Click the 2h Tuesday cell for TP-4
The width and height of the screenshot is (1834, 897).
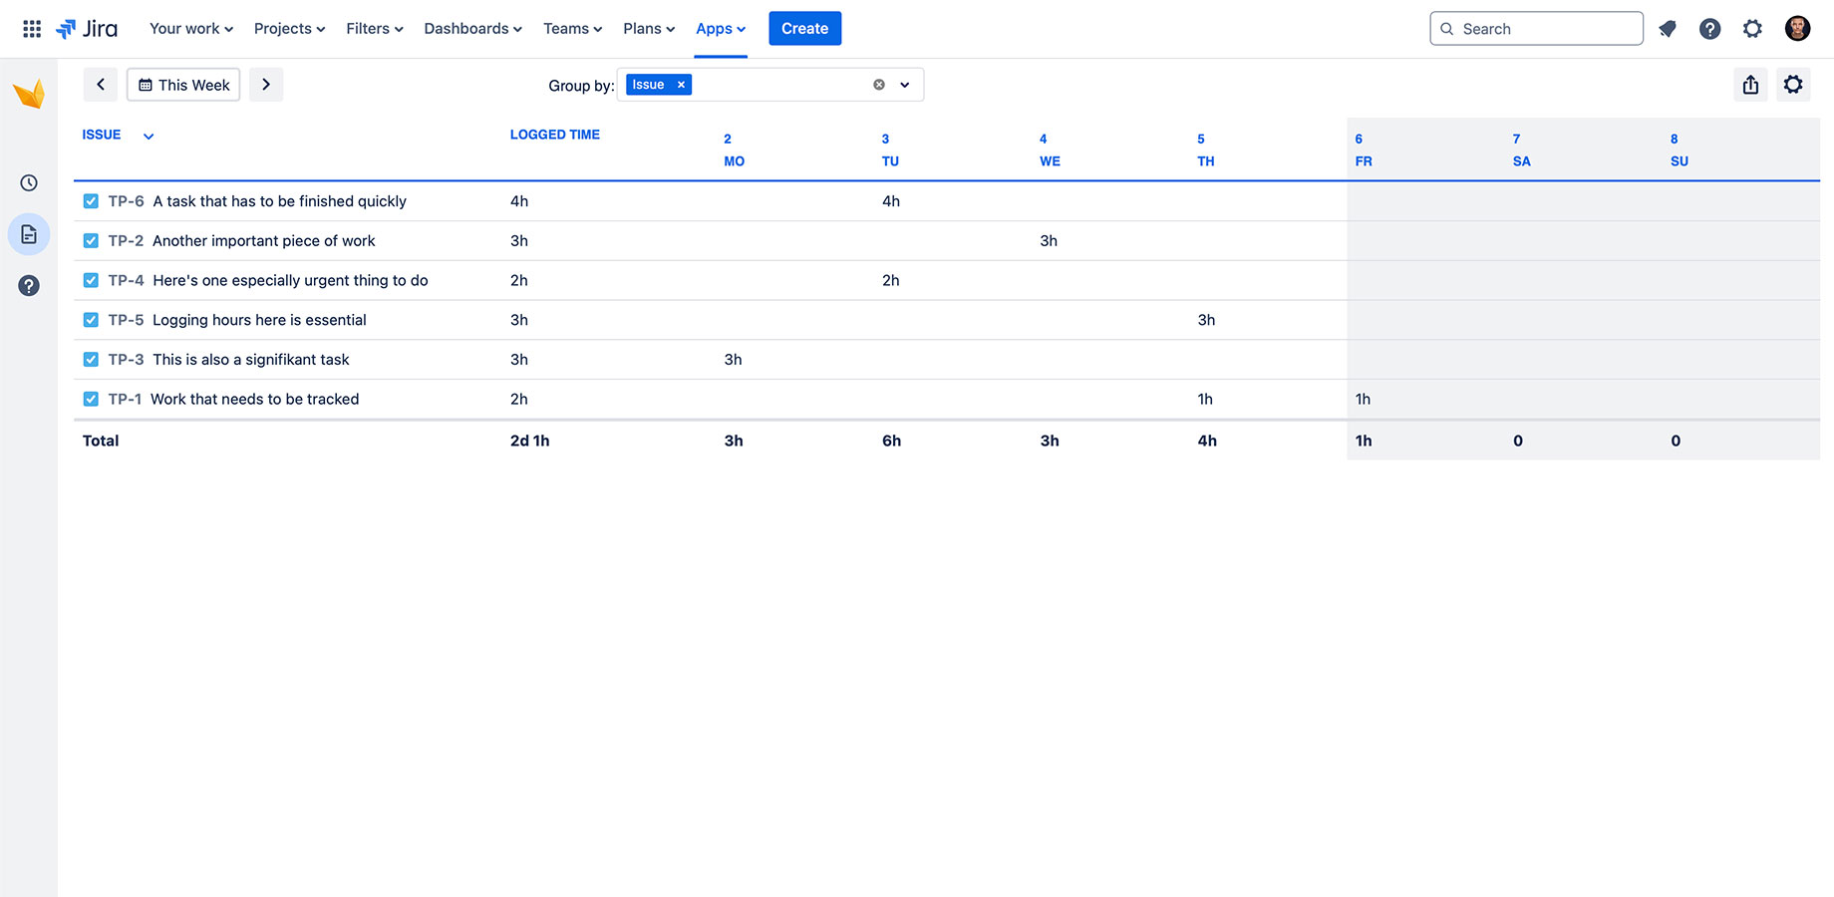[x=891, y=280]
